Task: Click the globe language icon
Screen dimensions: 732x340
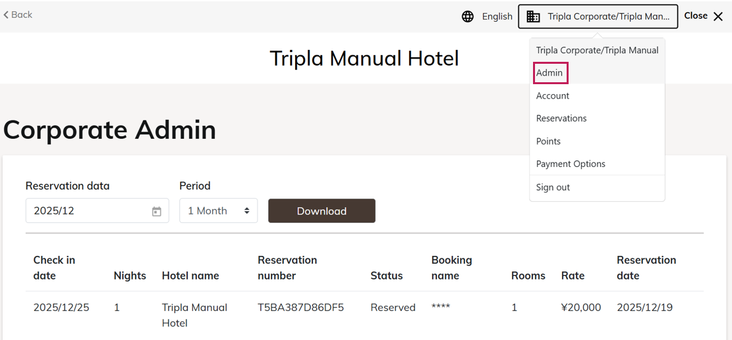Action: [x=468, y=16]
